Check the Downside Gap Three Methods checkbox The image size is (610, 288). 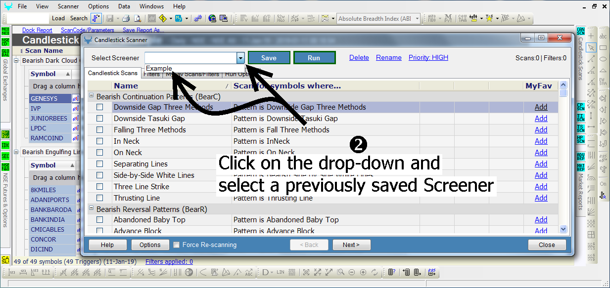tap(100, 107)
